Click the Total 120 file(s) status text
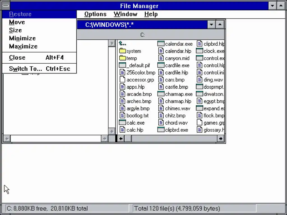 click(x=177, y=208)
